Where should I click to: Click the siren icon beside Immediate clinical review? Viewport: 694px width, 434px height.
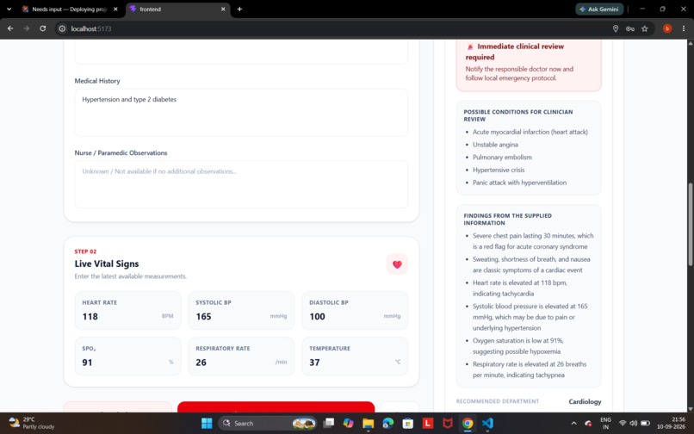pos(470,46)
